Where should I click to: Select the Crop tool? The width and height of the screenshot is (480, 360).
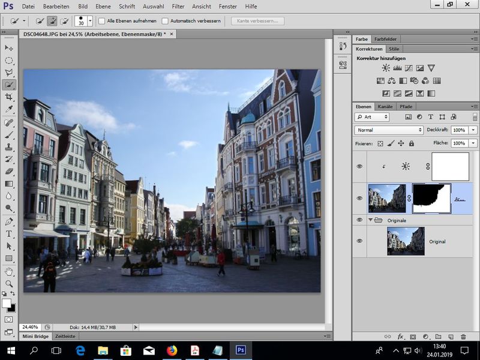coord(9,97)
